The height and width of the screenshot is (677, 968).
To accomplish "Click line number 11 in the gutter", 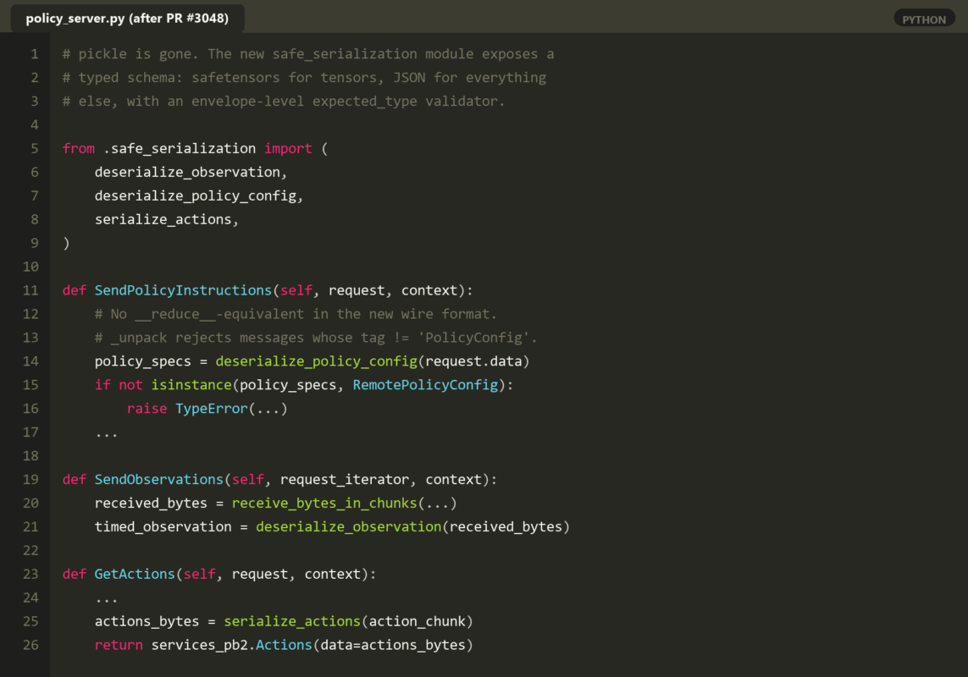I will (30, 290).
